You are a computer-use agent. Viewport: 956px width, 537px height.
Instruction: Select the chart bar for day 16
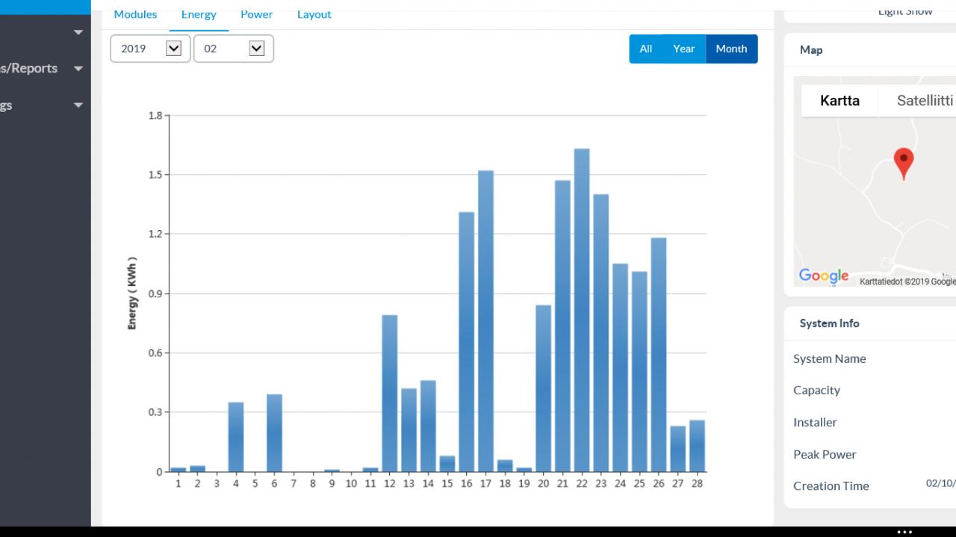pos(467,342)
